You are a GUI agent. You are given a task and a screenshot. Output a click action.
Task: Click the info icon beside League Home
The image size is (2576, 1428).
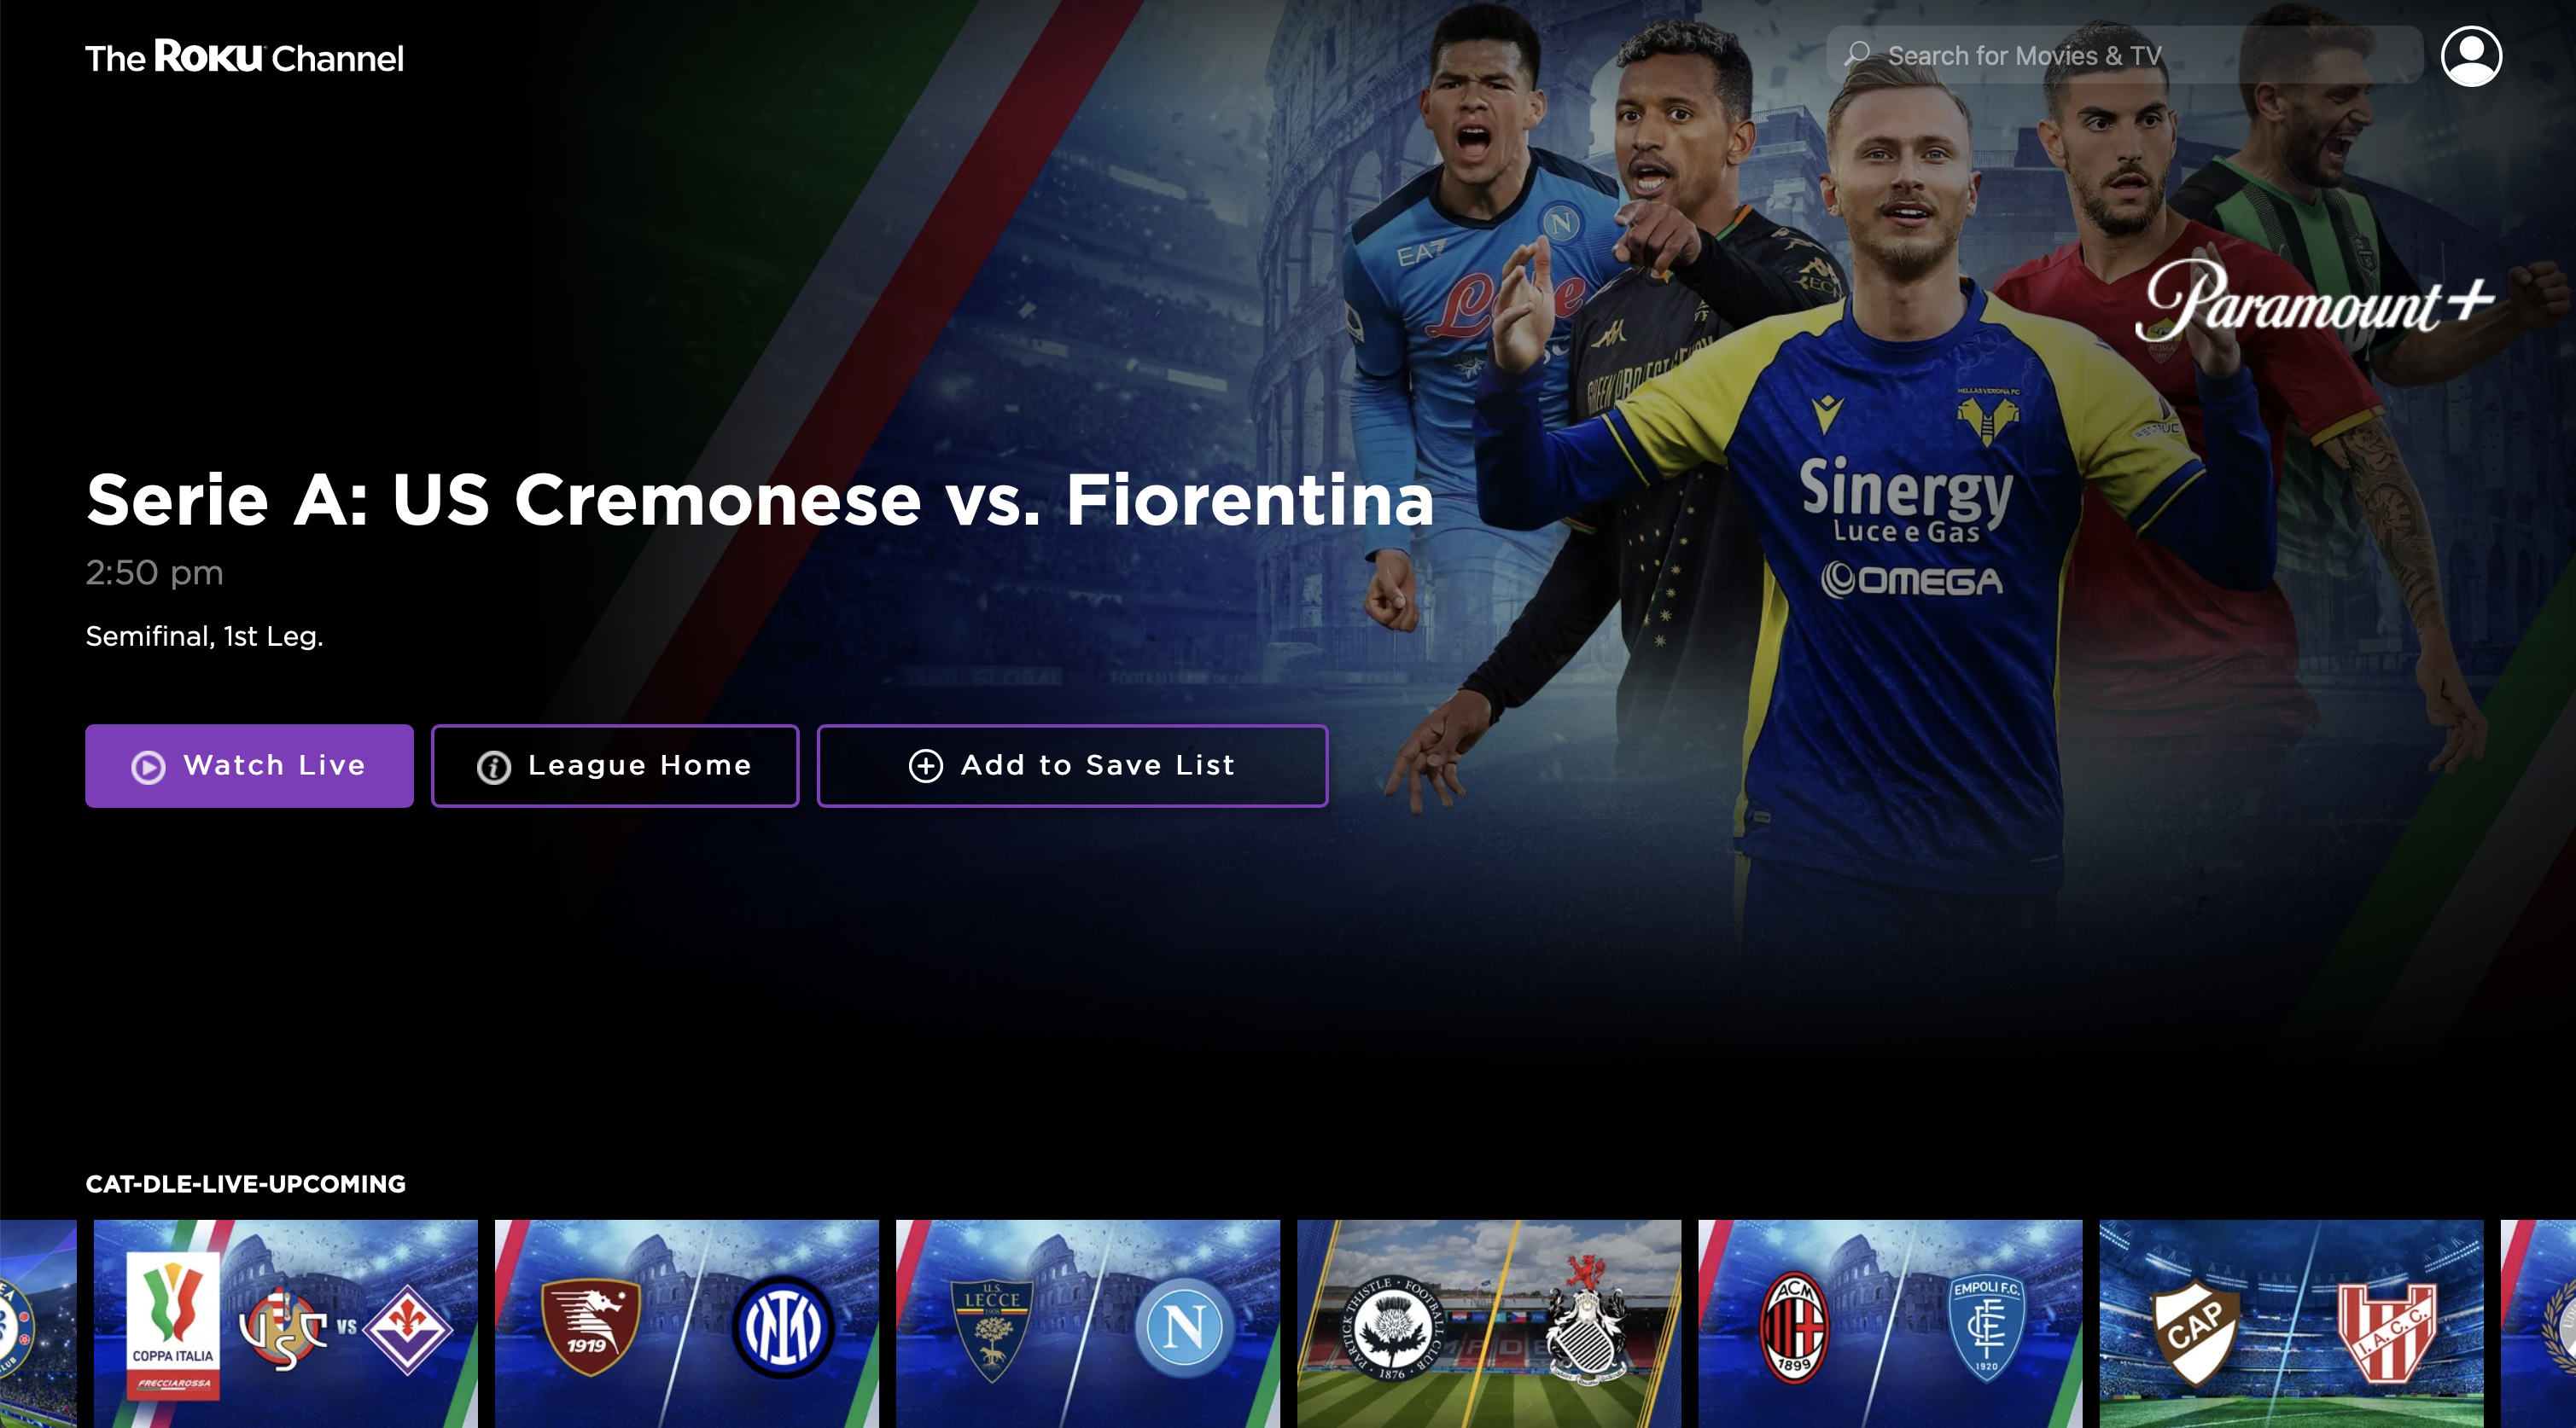point(493,767)
